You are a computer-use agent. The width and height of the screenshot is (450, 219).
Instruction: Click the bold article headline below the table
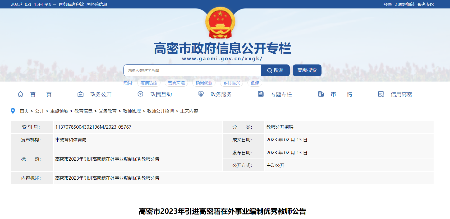[x=222, y=211]
